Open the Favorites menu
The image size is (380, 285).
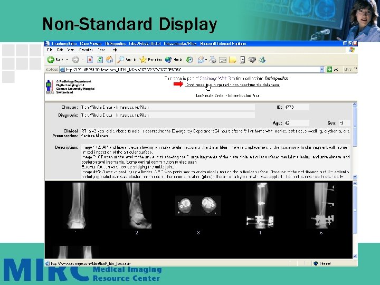point(86,50)
